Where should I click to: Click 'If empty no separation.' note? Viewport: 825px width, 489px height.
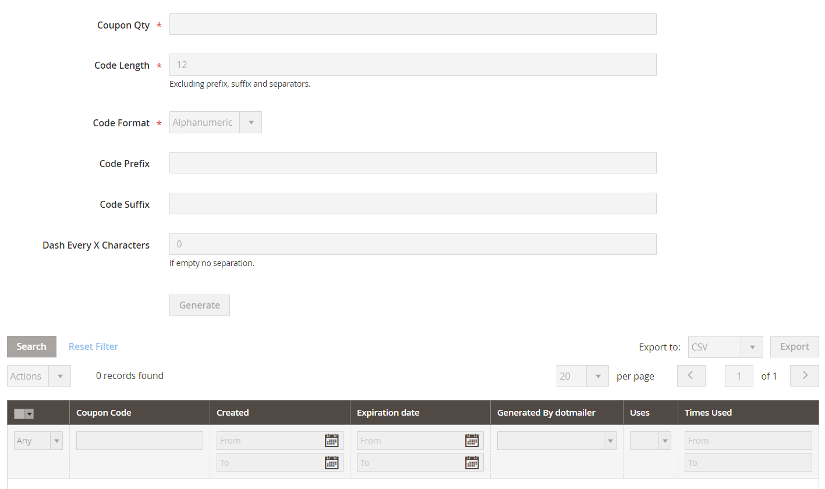212,263
